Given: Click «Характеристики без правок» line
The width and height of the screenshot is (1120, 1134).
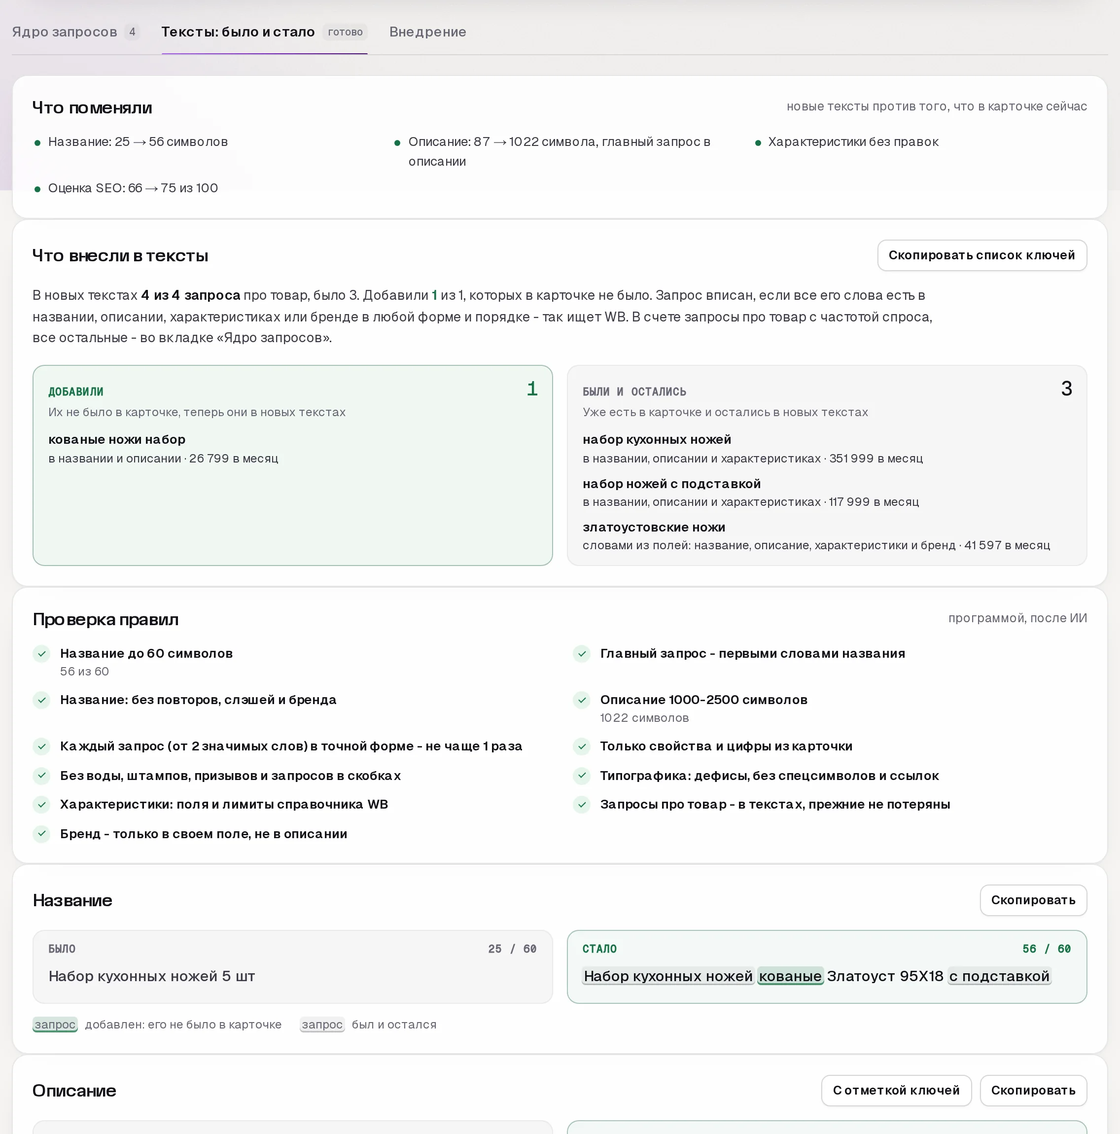Looking at the screenshot, I should click(x=853, y=142).
